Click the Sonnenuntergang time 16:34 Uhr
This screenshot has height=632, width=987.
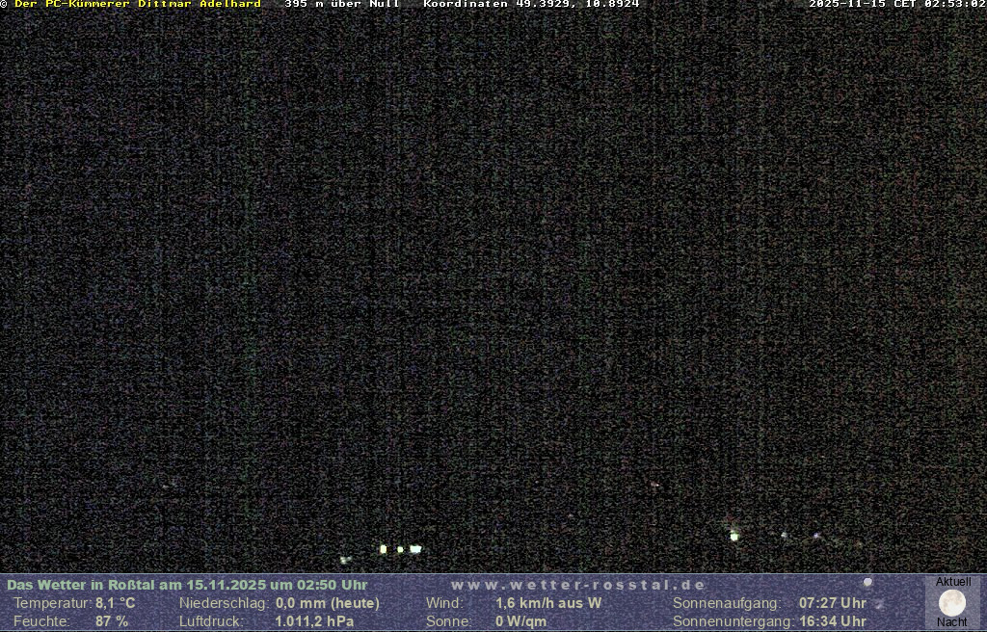pyautogui.click(x=832, y=621)
